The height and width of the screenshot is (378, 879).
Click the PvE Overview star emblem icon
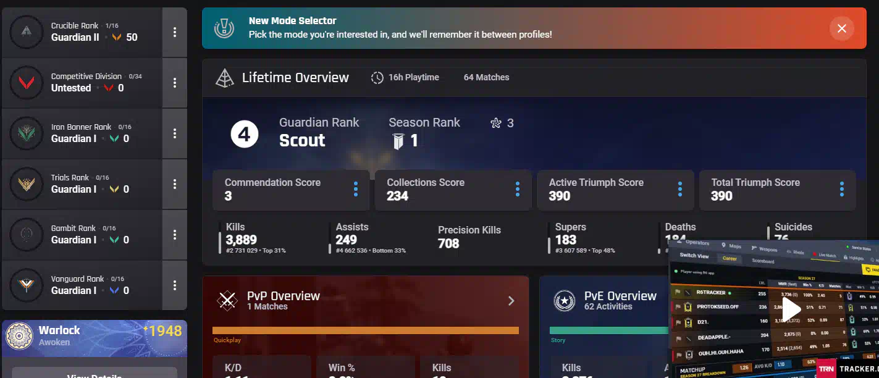565,301
